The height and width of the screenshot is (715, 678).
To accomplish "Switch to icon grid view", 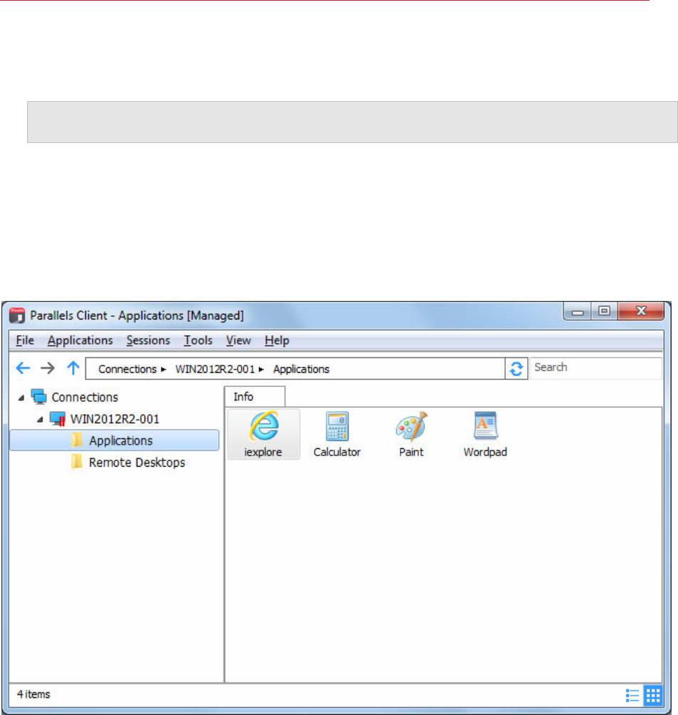I will click(653, 695).
